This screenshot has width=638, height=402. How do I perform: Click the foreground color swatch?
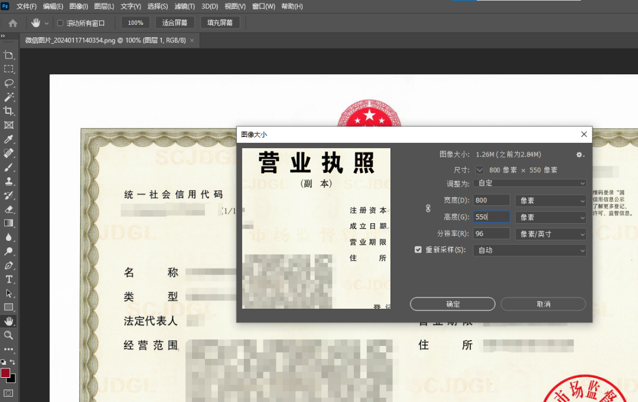[x=6, y=373]
